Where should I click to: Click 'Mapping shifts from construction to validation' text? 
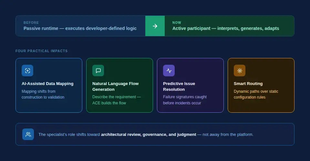pos(43,94)
